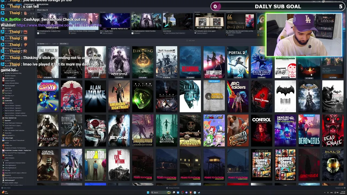Select the Warframe game cover
The height and width of the screenshot is (195, 347).
(x=119, y=62)
